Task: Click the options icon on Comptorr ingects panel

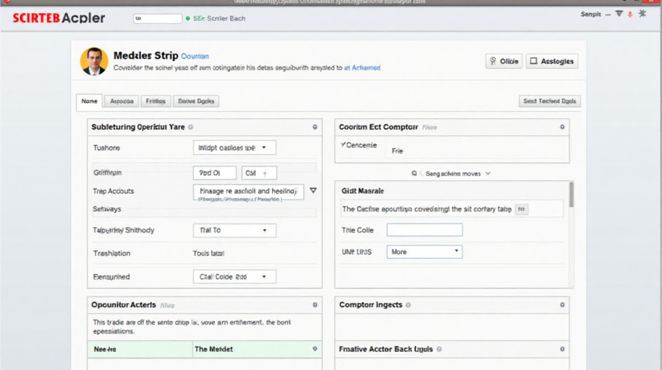Action: (562, 304)
